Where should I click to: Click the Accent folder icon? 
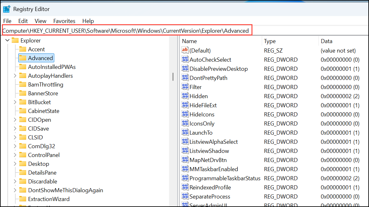pos(23,49)
